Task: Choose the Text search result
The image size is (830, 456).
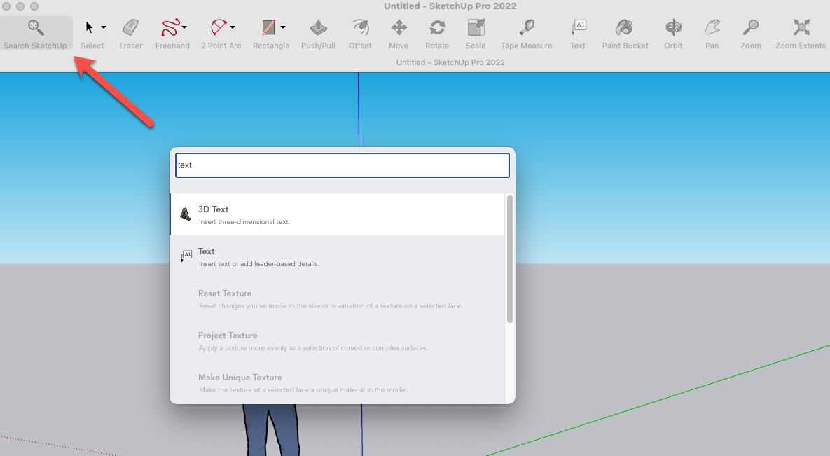Action: (337, 257)
